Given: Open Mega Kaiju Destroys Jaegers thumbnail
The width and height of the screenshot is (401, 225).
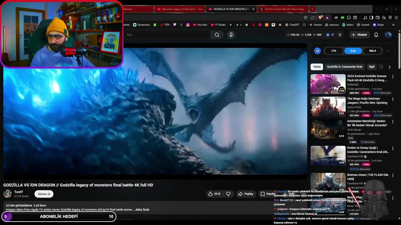Looking at the screenshot, I should click(x=328, y=107).
